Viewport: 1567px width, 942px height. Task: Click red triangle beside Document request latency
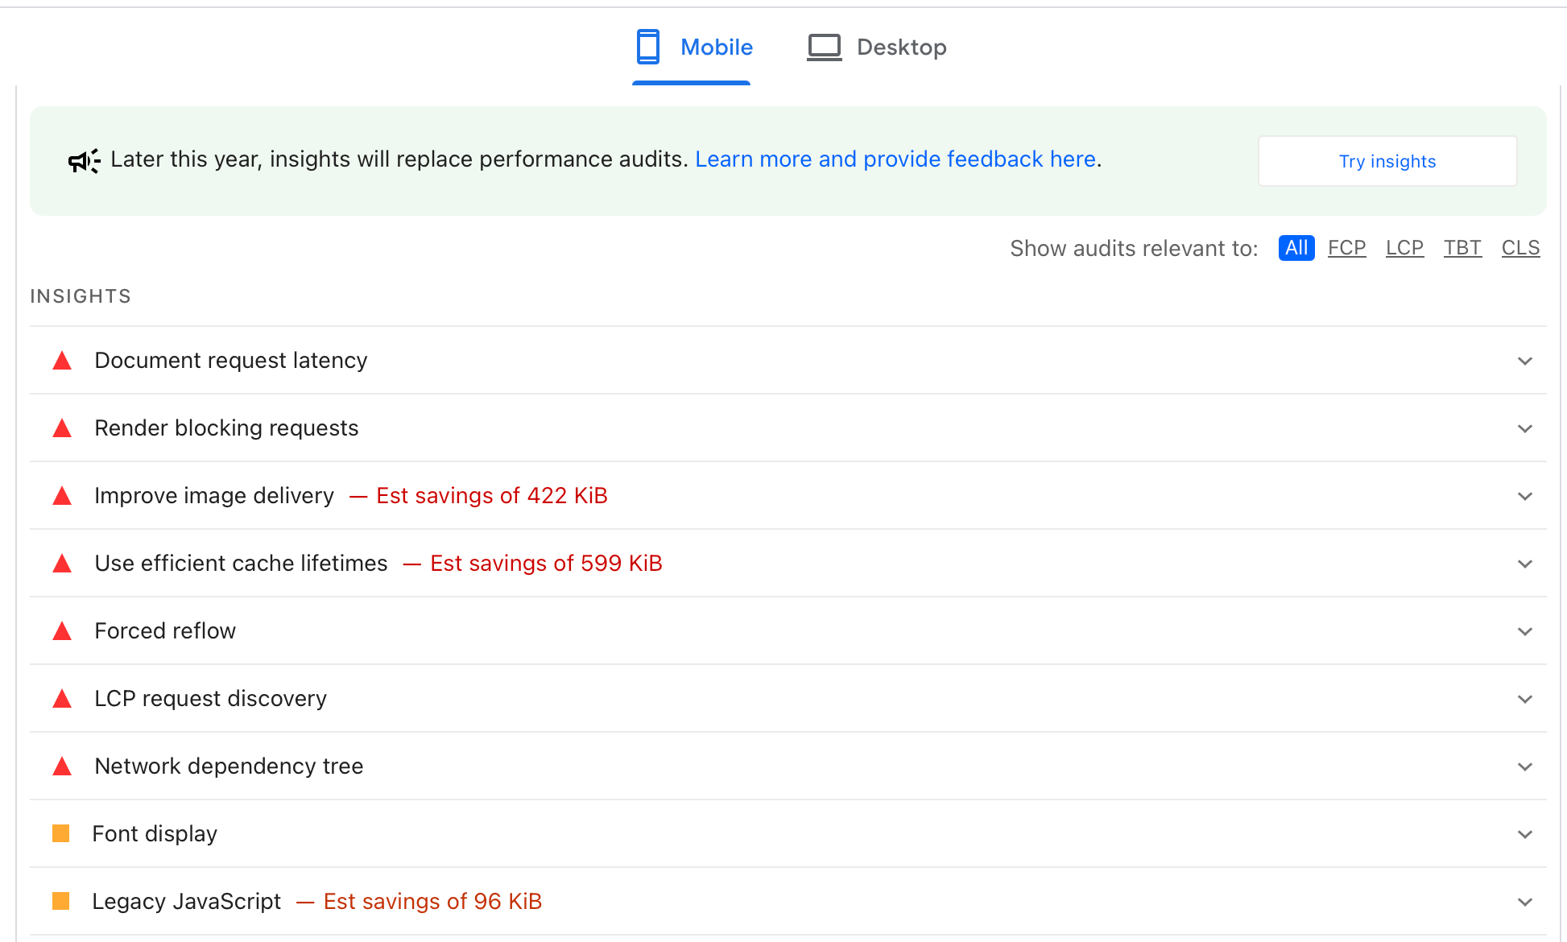coord(62,361)
